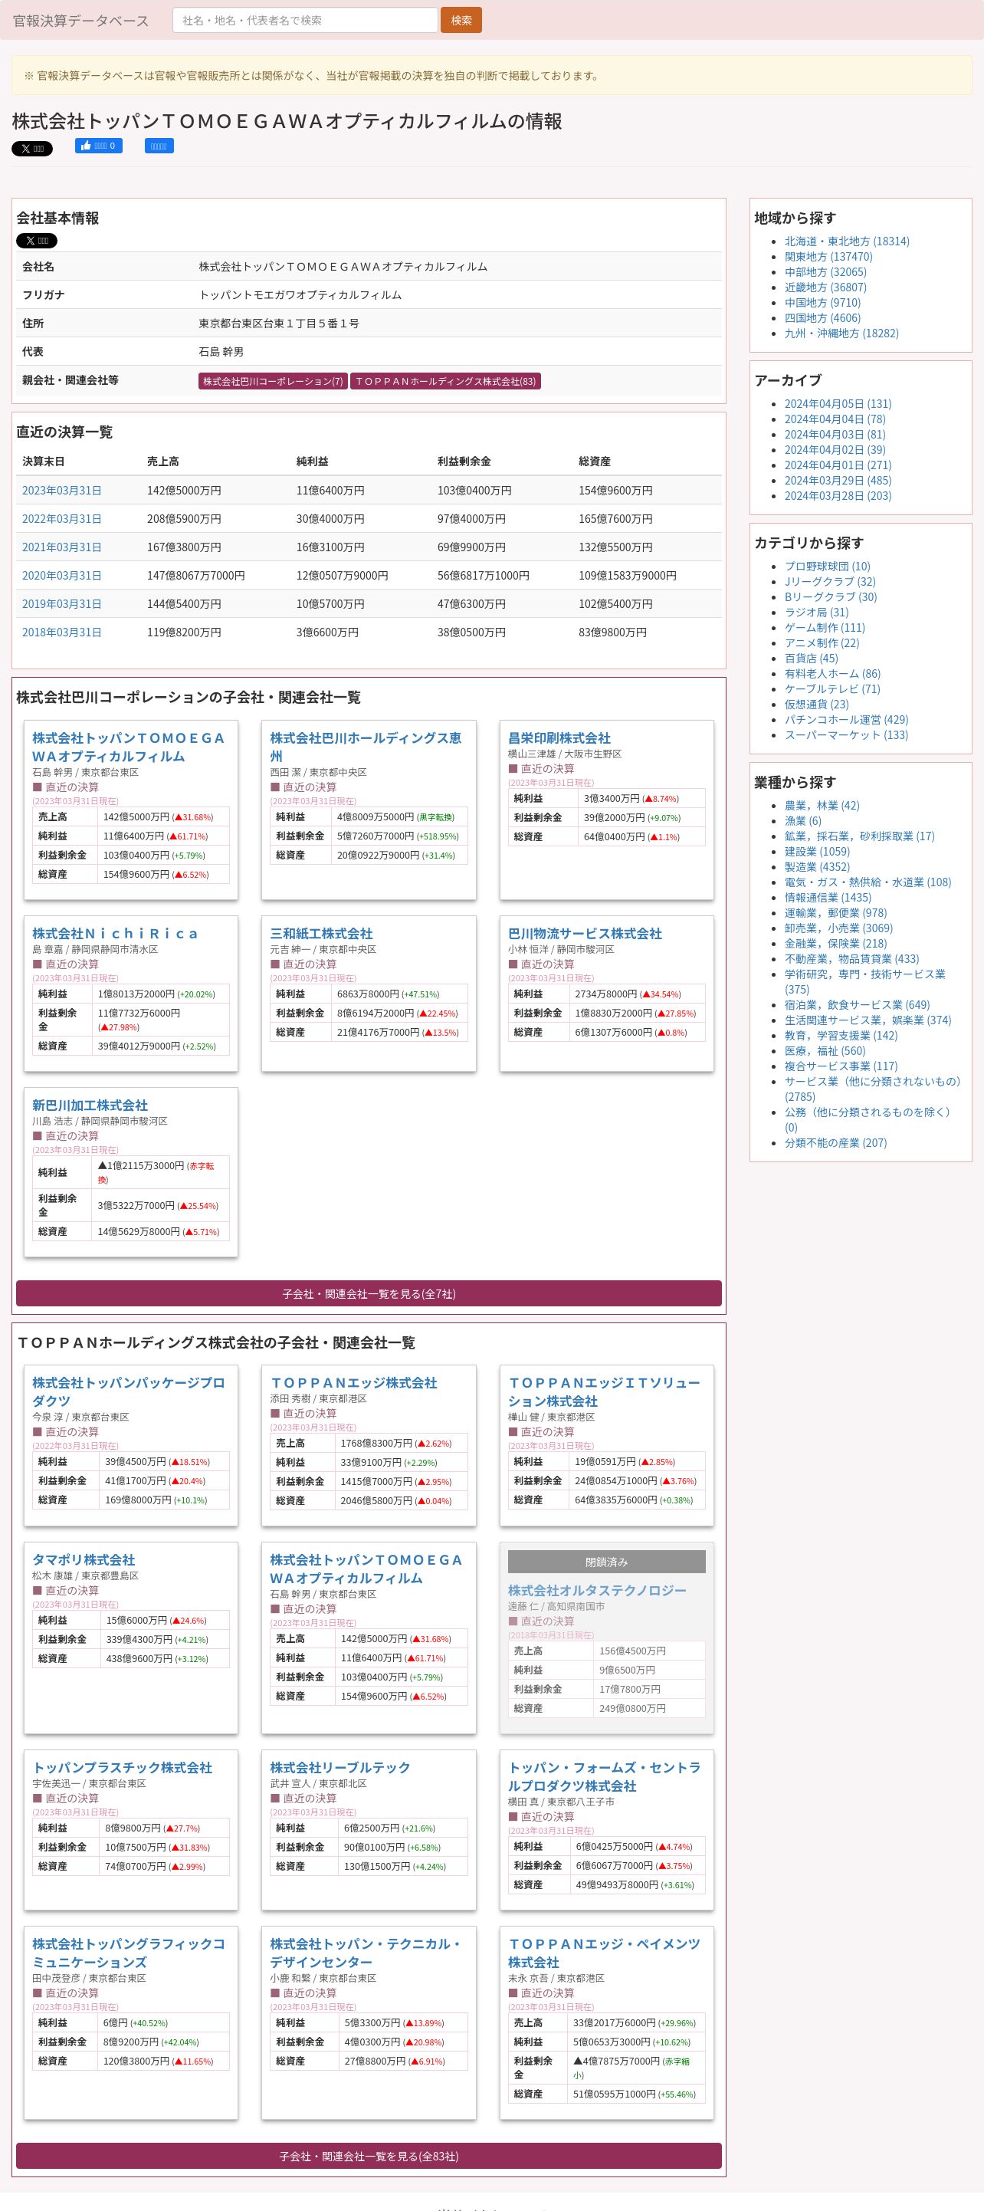Open the 株式会社リーブルテック card title
The image size is (984, 2211).
pos(340,1767)
